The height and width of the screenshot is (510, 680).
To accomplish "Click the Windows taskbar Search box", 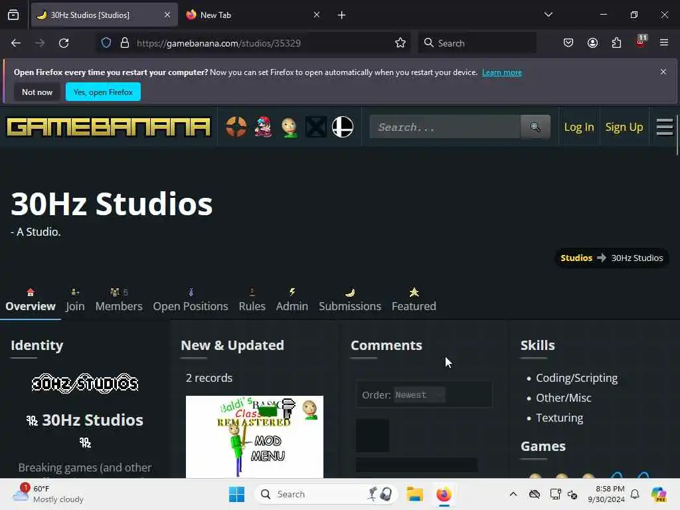I will (326, 494).
